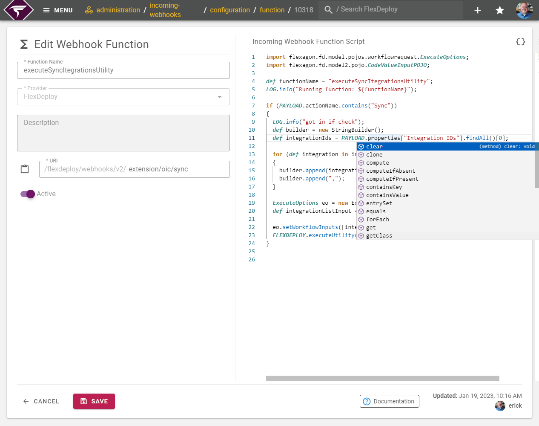
Task: Click CANCEL to discard changes
Action: coord(41,401)
